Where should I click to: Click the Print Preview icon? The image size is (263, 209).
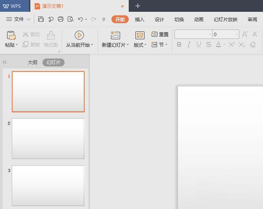pyautogui.click(x=70, y=19)
